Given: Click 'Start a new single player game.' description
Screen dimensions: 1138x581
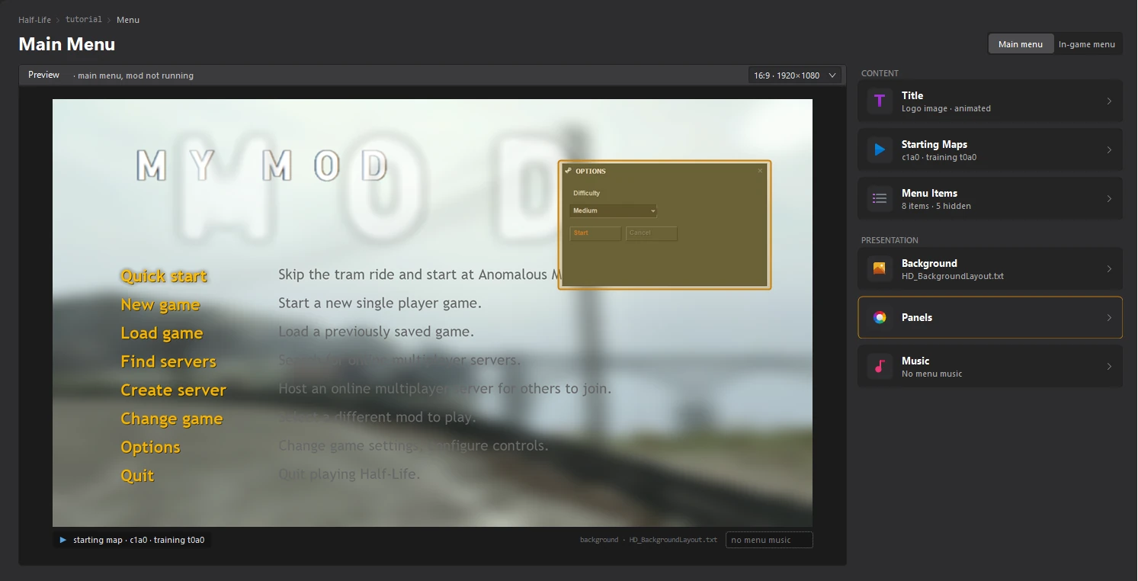Looking at the screenshot, I should tap(380, 303).
